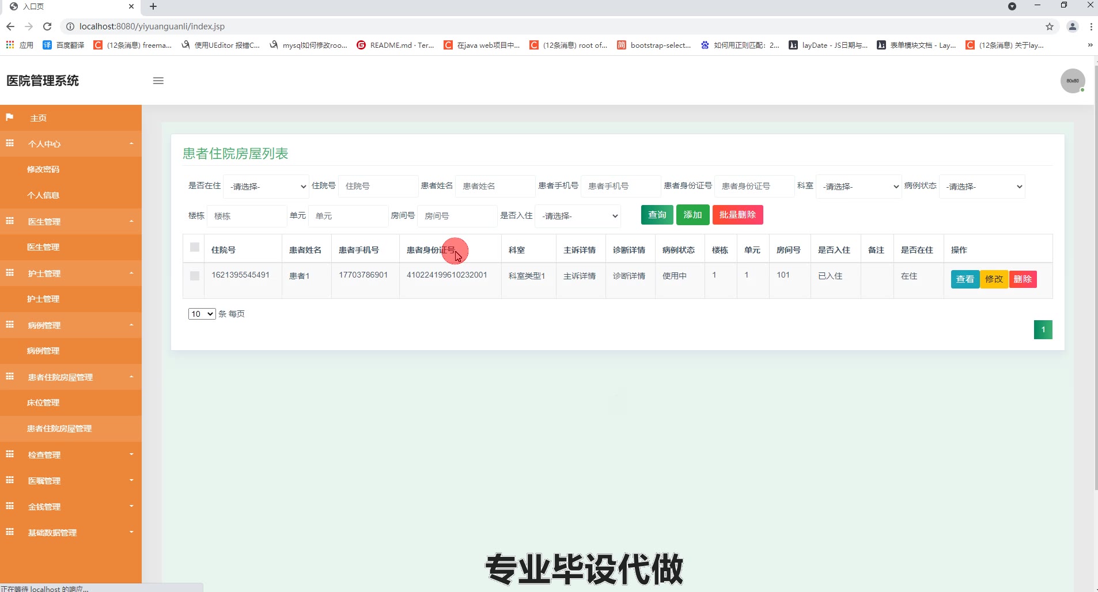Click the red 批量删除 button
This screenshot has height=592, width=1098.
(737, 215)
